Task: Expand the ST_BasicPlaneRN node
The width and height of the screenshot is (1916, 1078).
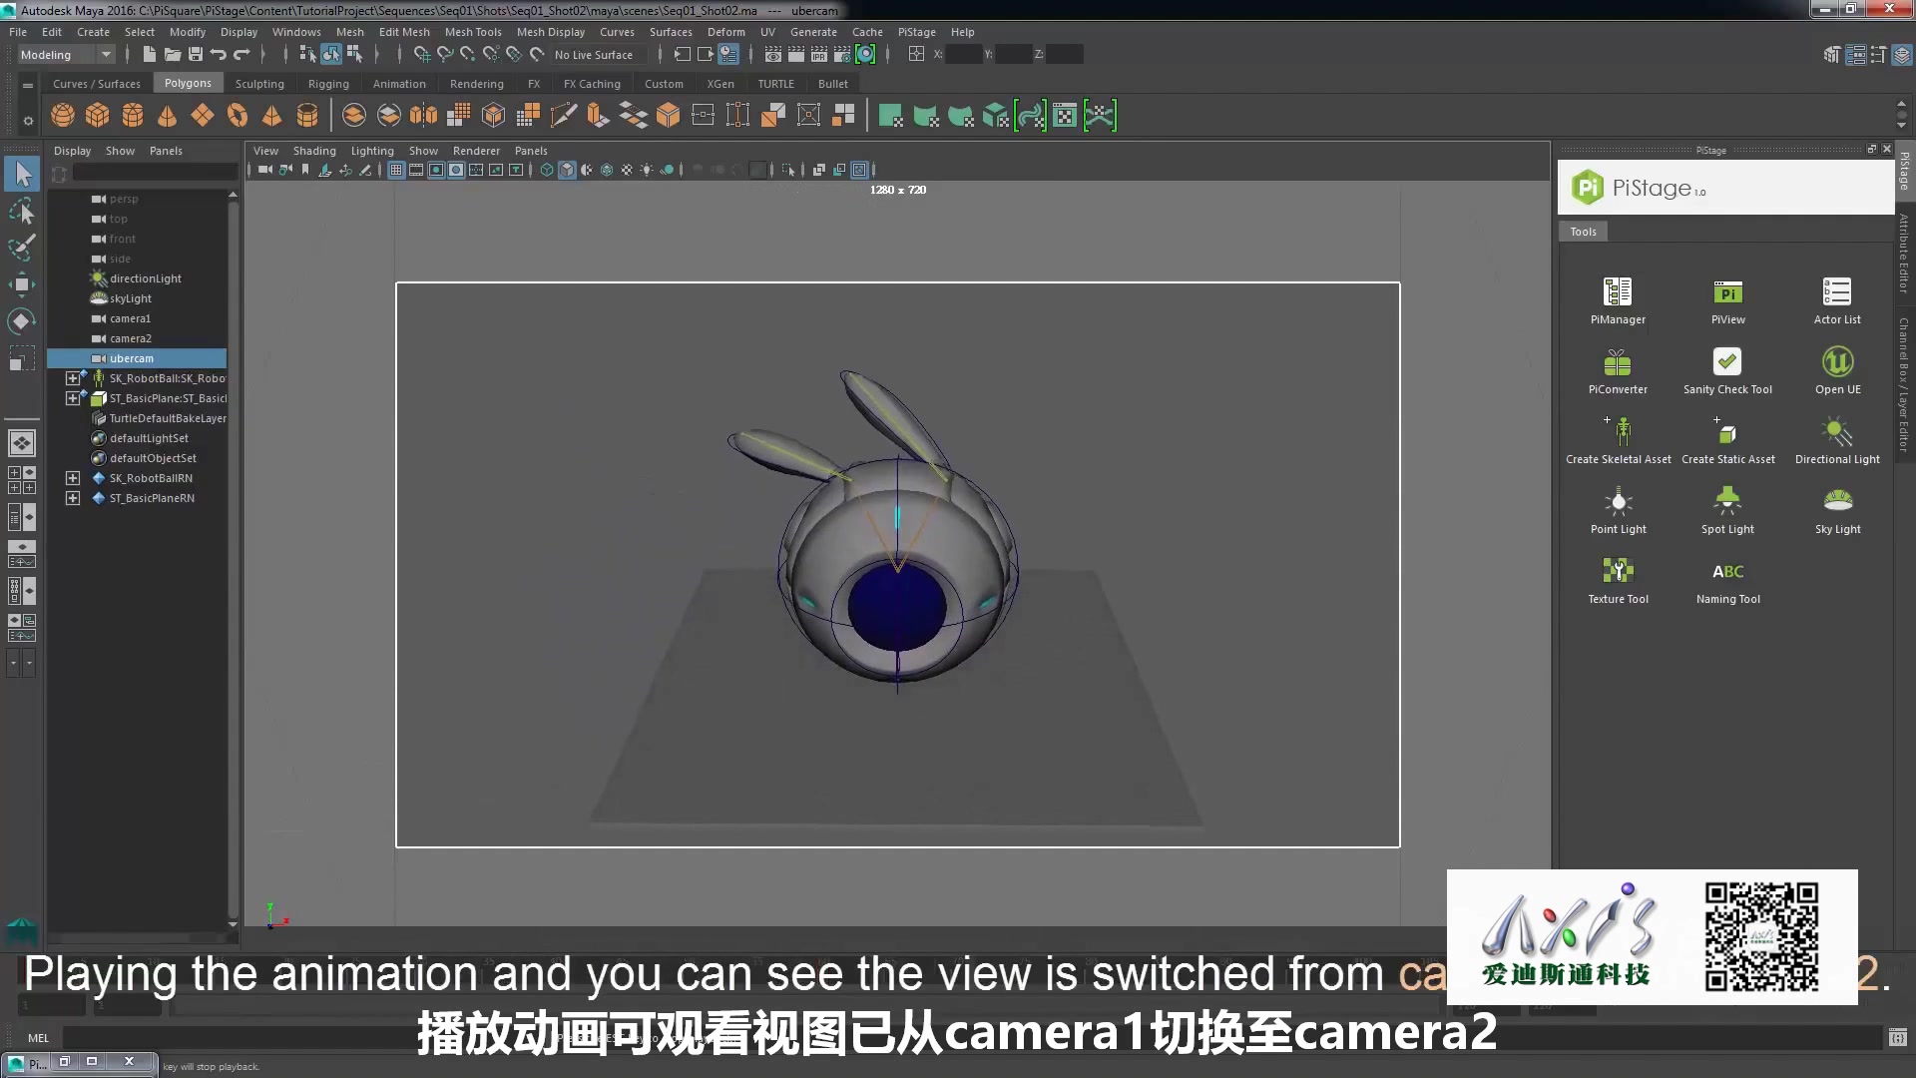Action: pyautogui.click(x=73, y=498)
